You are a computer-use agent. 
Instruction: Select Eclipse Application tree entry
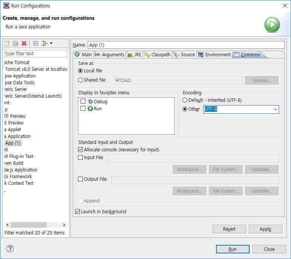pyautogui.click(x=20, y=76)
